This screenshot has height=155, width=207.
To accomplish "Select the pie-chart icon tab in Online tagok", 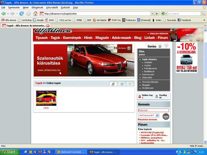I will pyautogui.click(x=122, y=83).
